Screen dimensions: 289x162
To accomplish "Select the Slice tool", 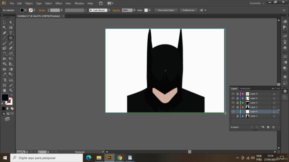I will (11, 85).
